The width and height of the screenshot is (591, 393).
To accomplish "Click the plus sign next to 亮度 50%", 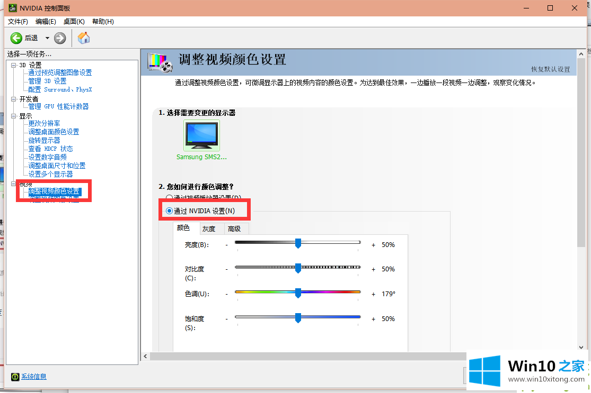I will (x=374, y=245).
